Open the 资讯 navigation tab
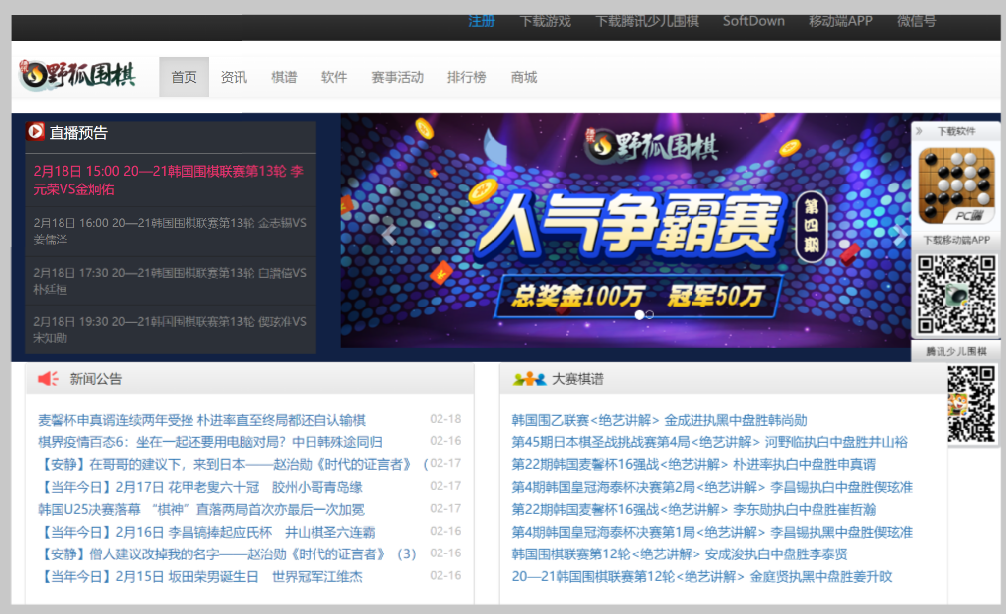The width and height of the screenshot is (1006, 614). (234, 77)
